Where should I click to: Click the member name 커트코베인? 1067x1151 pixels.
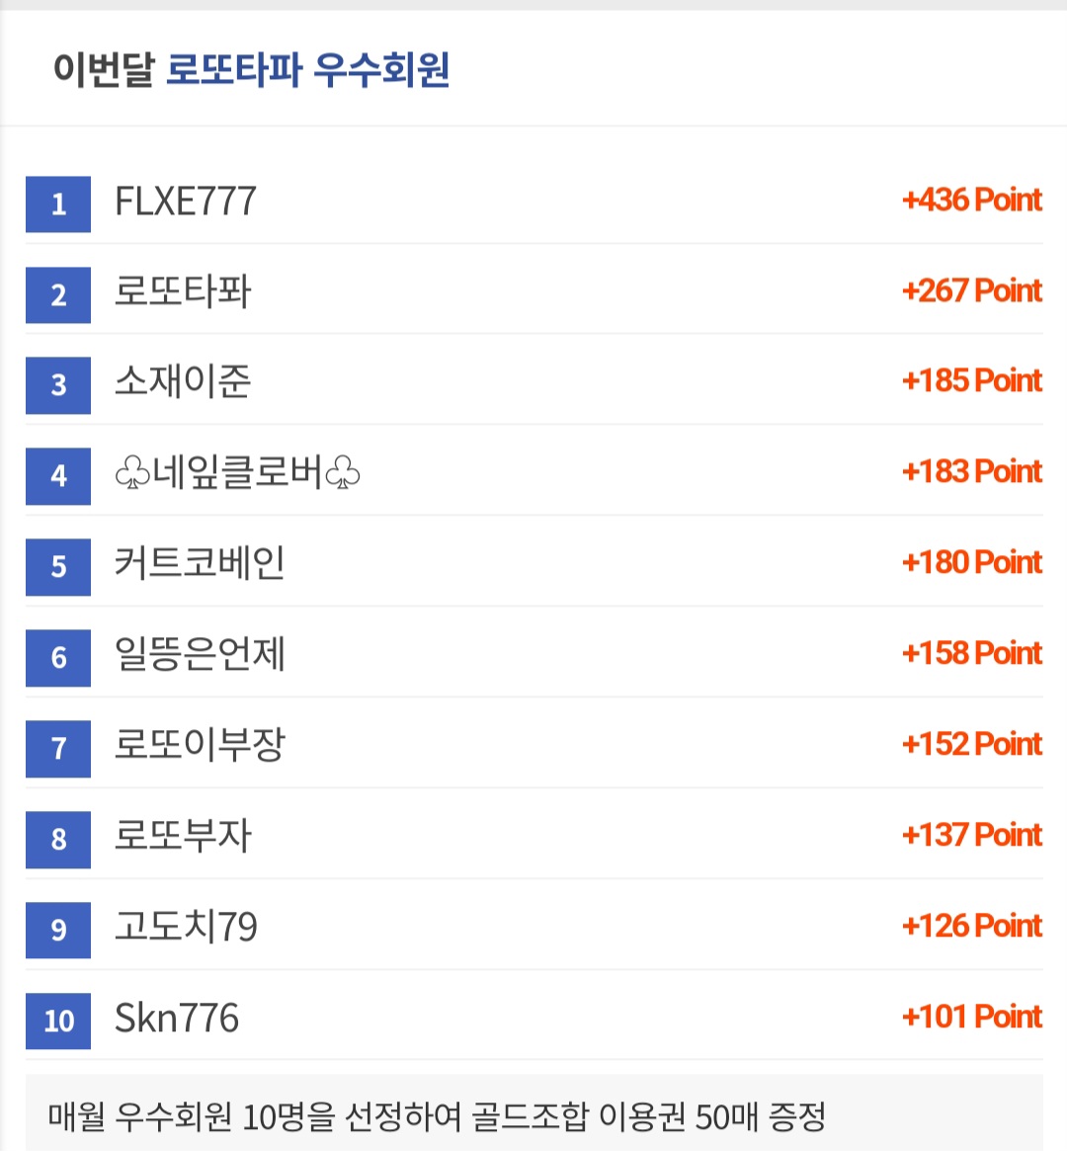pyautogui.click(x=200, y=563)
